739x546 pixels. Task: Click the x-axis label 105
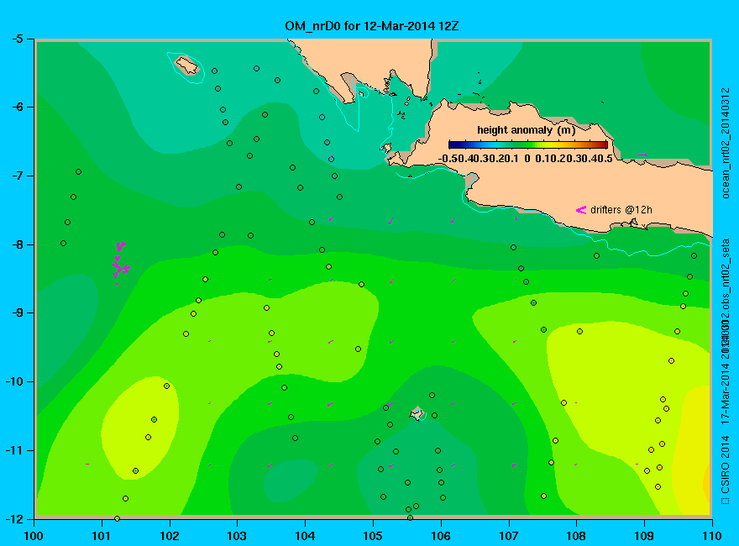click(373, 536)
